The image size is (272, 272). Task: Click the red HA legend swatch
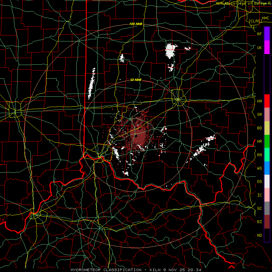point(267,101)
